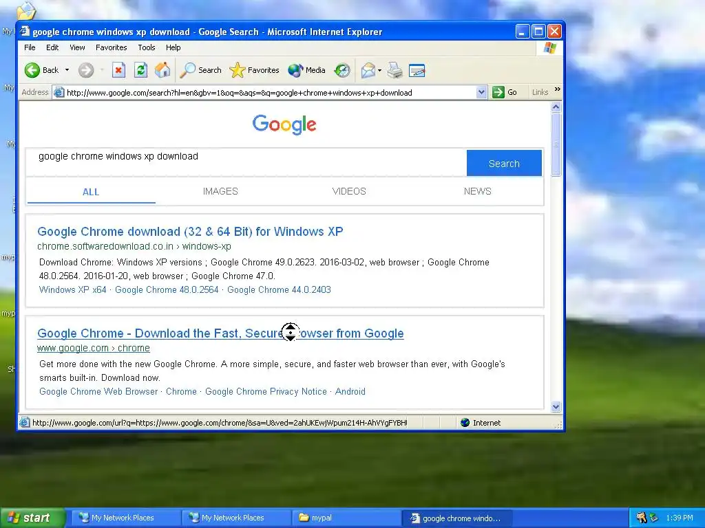Select the ALL results tab
Viewport: 705px width, 528px height.
tap(91, 192)
